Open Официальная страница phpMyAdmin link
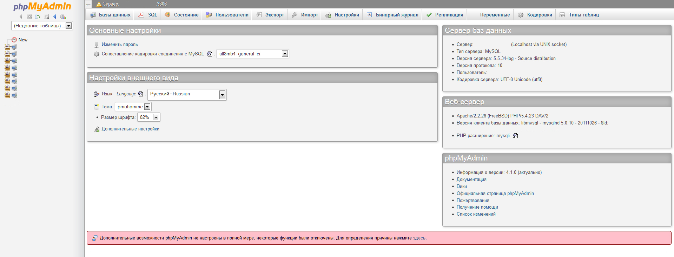This screenshot has height=257, width=674. [495, 194]
